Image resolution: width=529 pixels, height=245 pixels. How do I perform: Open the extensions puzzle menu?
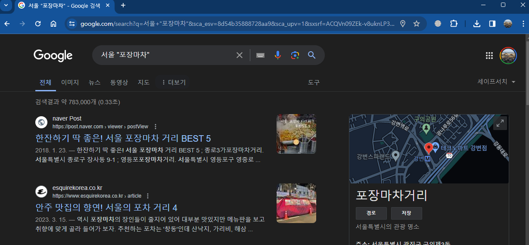pyautogui.click(x=454, y=24)
